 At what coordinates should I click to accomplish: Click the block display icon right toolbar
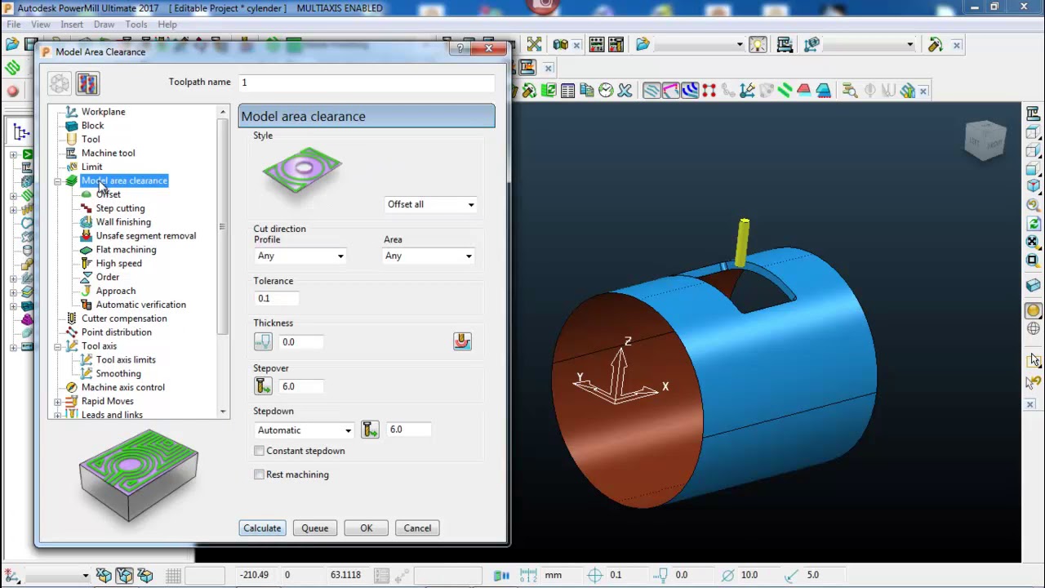1033,285
